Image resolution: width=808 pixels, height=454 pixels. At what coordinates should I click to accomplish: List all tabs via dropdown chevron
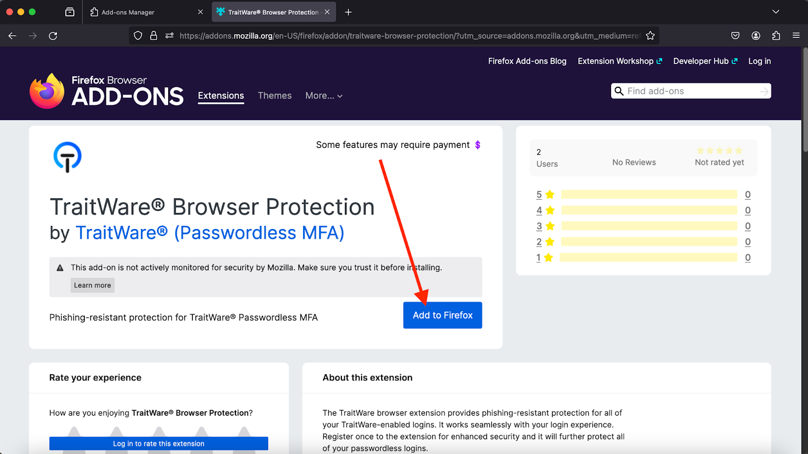776,12
